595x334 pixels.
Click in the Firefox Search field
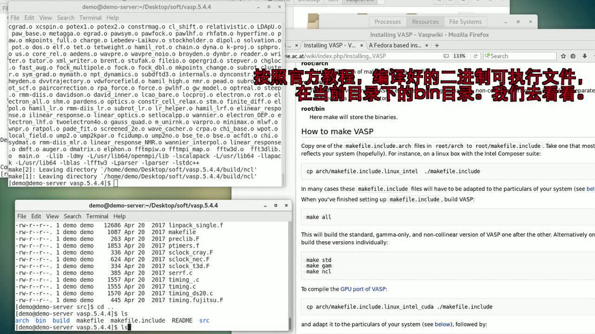pos(521,56)
